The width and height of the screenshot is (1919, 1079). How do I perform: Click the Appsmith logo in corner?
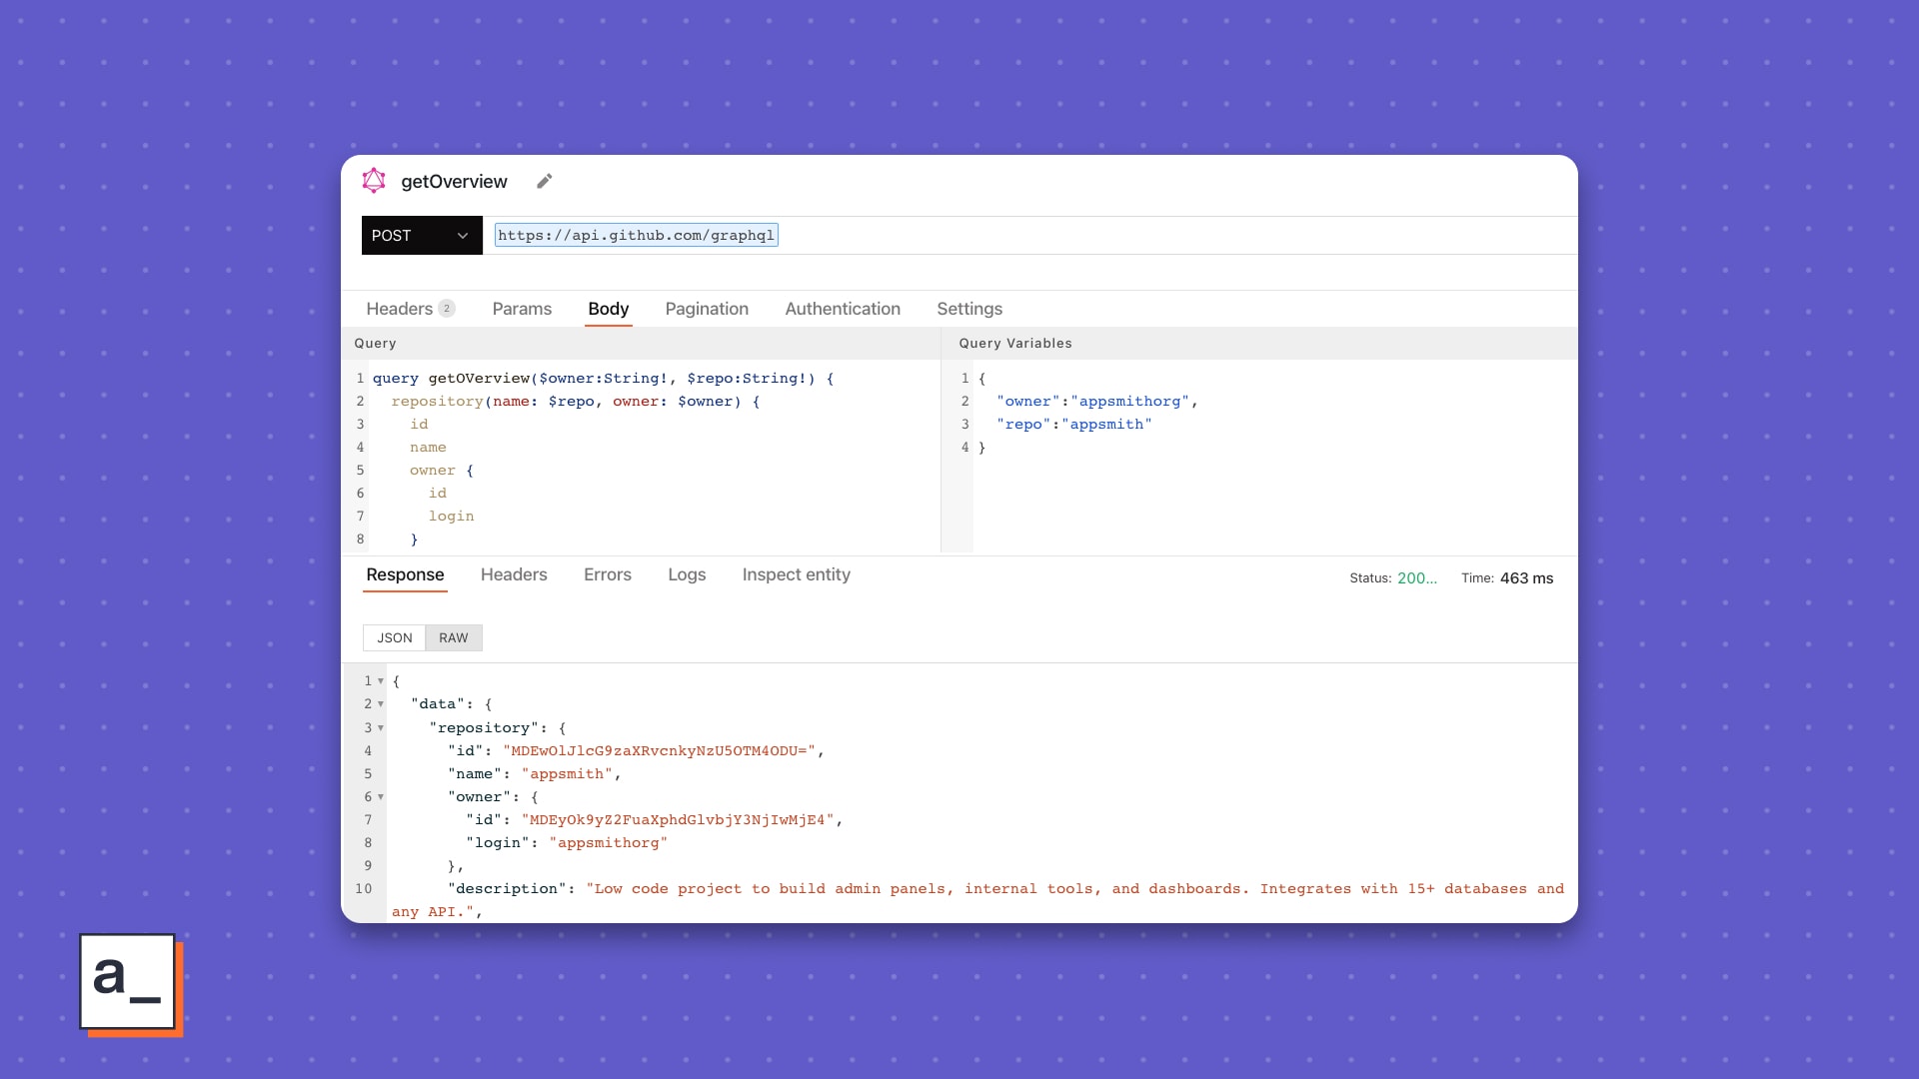[129, 983]
